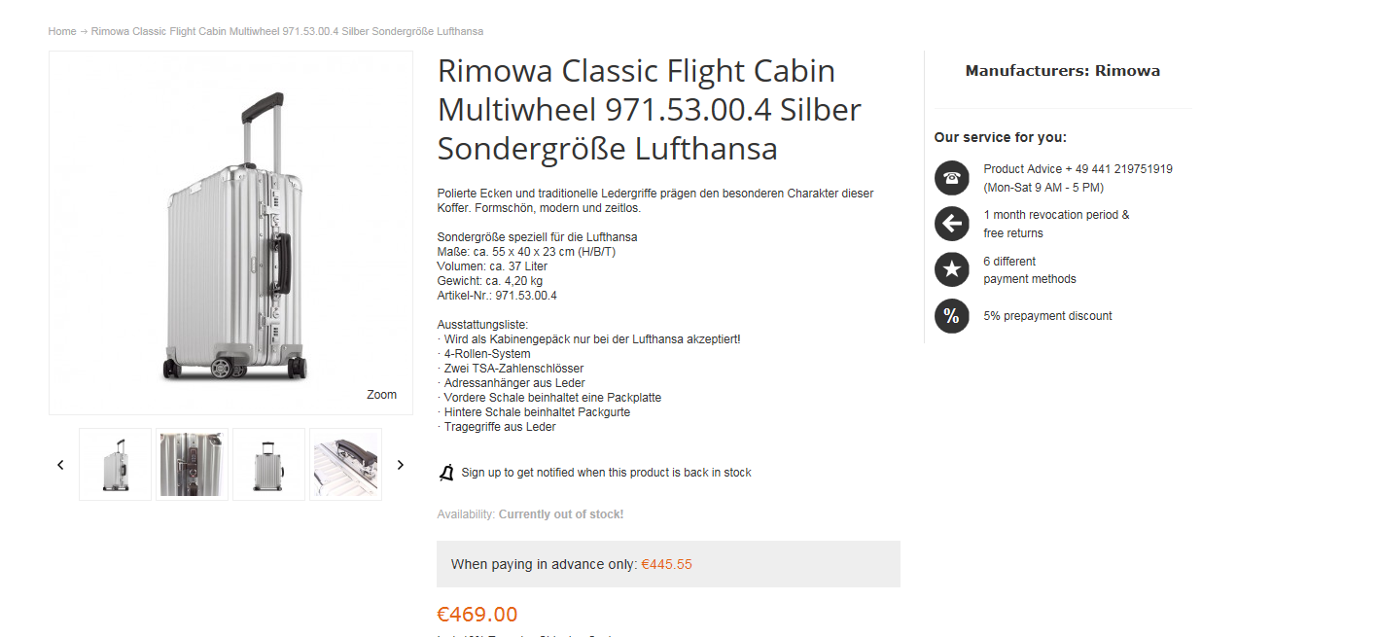This screenshot has height=637, width=1378.
Task: Click the telephone icon for Product Advice
Action: coord(951,178)
